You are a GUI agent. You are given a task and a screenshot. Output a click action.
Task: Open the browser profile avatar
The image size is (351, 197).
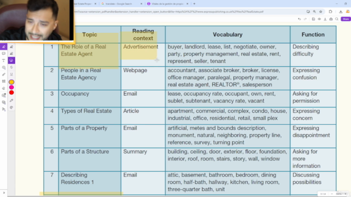(x=348, y=11)
